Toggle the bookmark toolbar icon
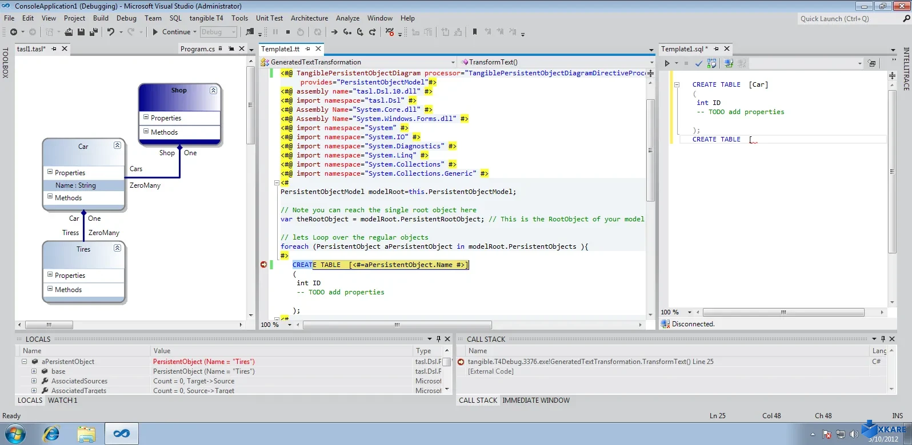The height and width of the screenshot is (445, 912). [x=474, y=32]
